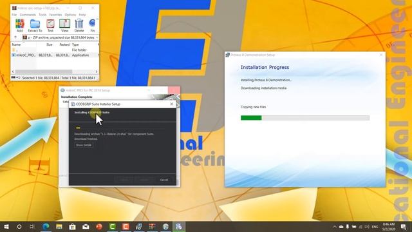Viewport: 412px width, 232px height.
Task: Click the volume icon in system tray
Action: [367, 227]
